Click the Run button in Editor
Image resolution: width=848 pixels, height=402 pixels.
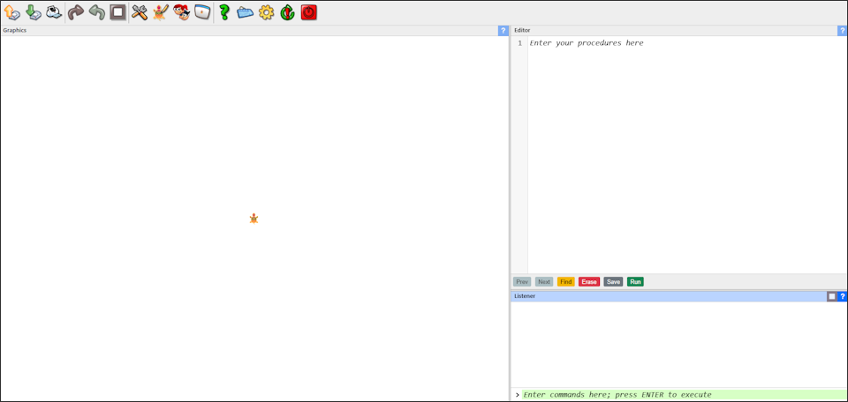tap(635, 282)
